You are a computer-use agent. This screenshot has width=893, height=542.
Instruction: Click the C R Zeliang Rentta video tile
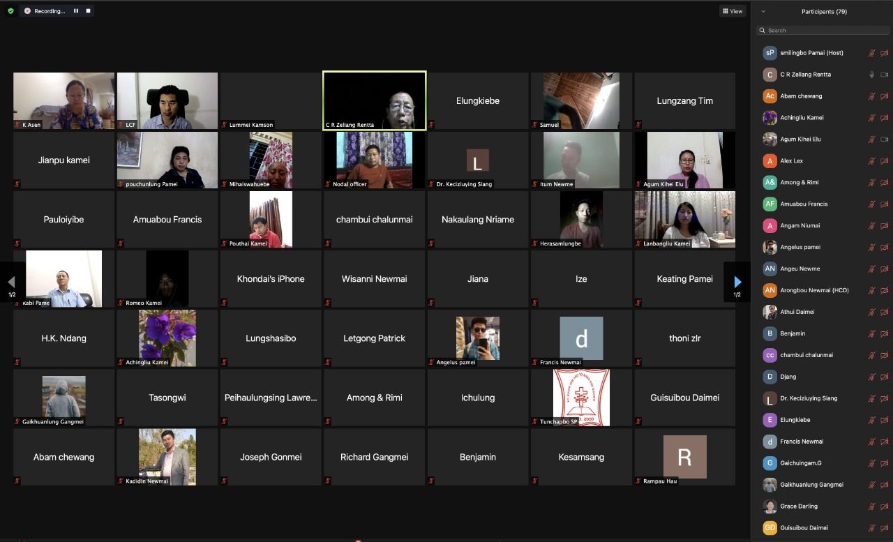(374, 100)
